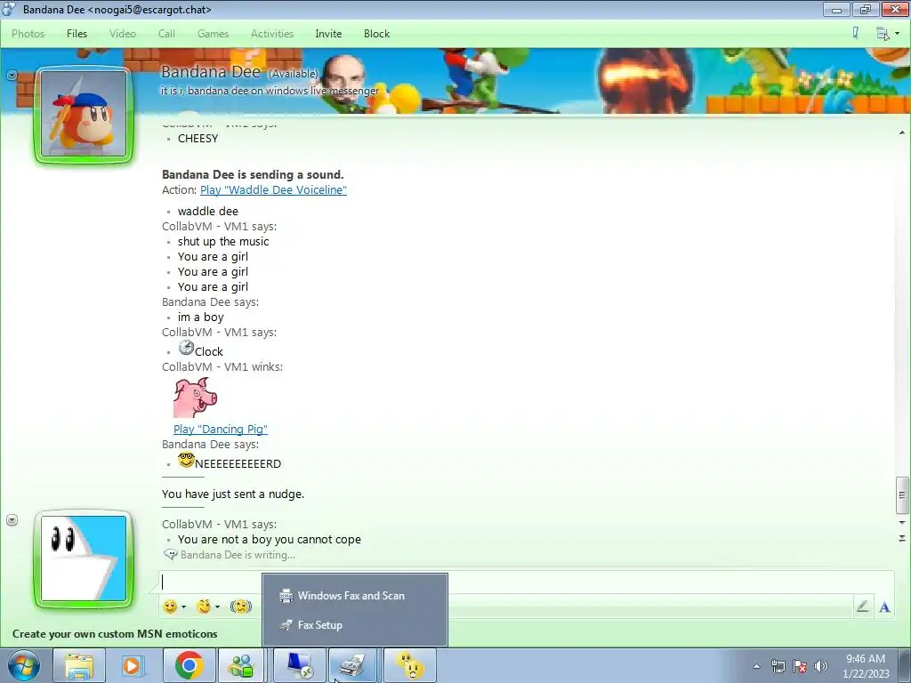Click the personal message about windows live messenger

coord(270,91)
